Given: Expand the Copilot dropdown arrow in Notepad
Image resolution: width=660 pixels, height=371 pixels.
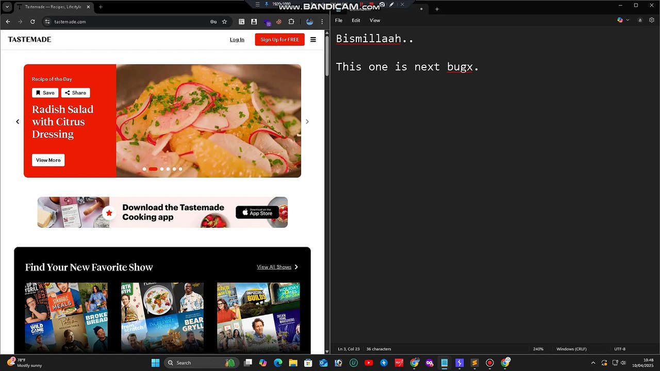Looking at the screenshot, I should click(628, 20).
